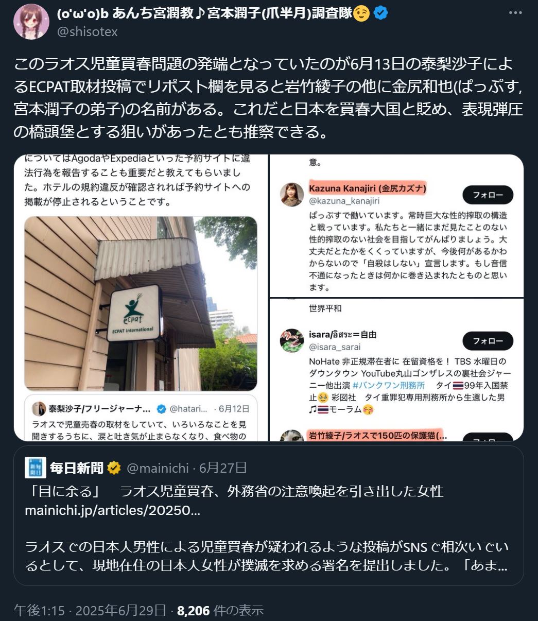
Task: Click Kazuna Kanajiri's profile avatar
Action: (x=292, y=194)
